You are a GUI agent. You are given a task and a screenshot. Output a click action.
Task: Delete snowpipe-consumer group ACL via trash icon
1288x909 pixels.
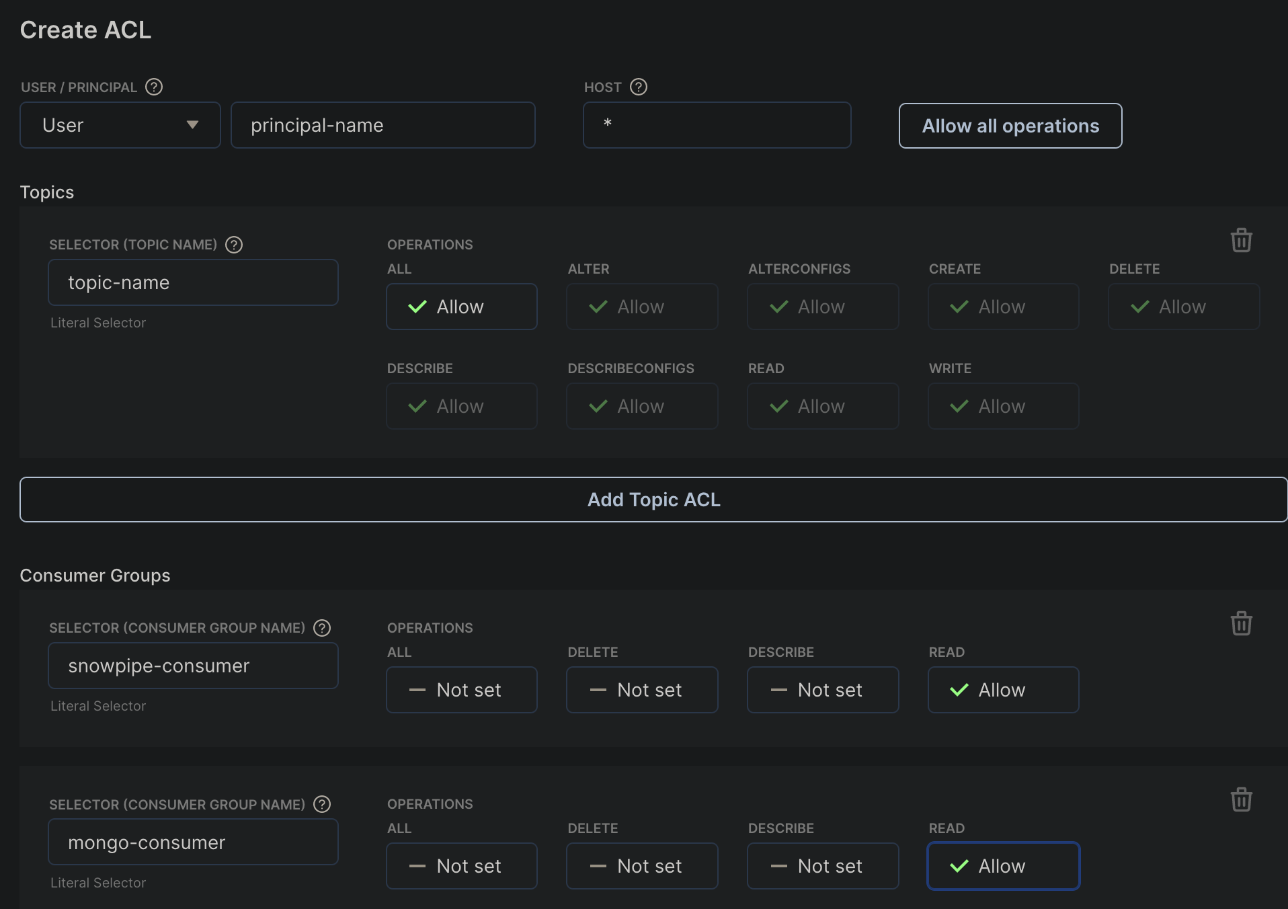point(1241,623)
